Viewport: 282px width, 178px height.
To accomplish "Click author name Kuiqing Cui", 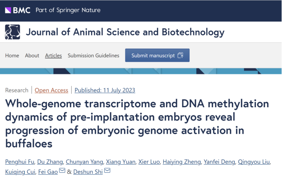I will pos(19,172).
